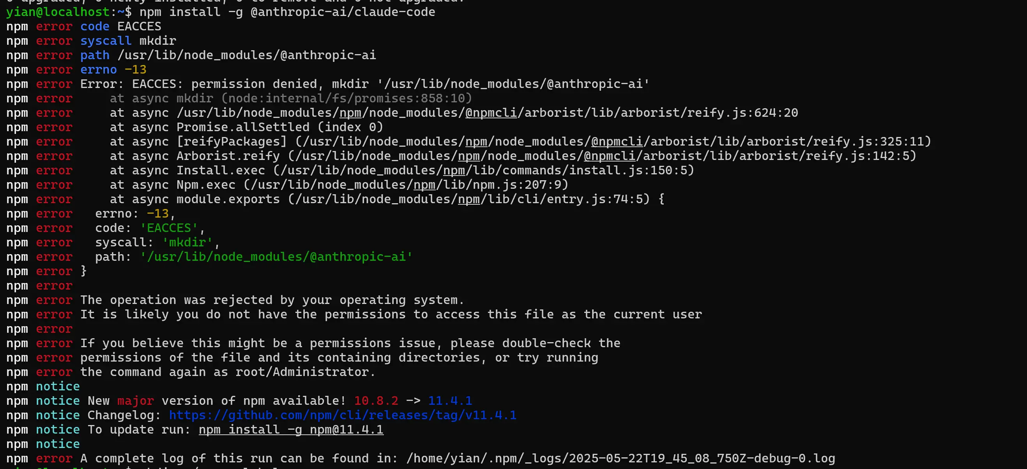Click the blue 'code' keyword before EACCES
The height and width of the screenshot is (469, 1027).
[95, 26]
